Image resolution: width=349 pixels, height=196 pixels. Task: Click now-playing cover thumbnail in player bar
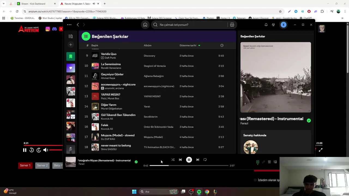point(71,162)
